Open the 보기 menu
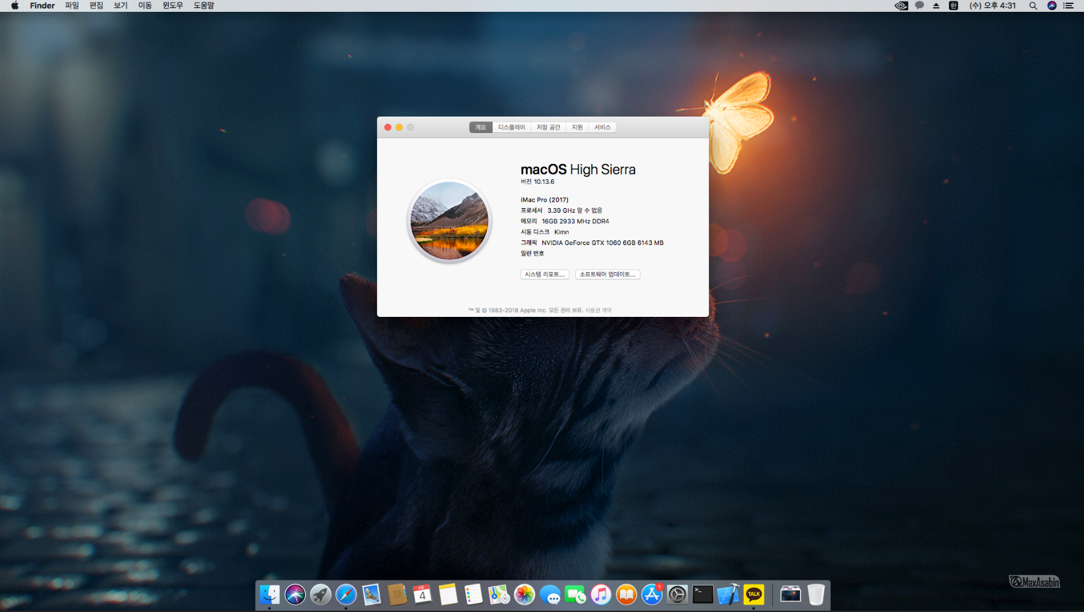This screenshot has height=612, width=1084. click(121, 5)
